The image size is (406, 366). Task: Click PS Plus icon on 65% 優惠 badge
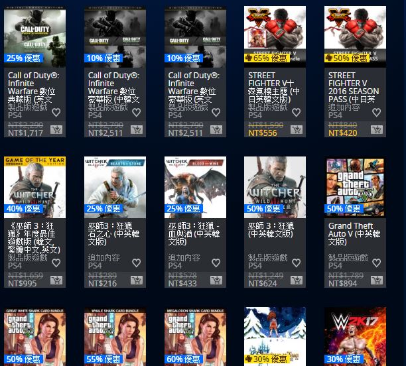pyautogui.click(x=249, y=58)
